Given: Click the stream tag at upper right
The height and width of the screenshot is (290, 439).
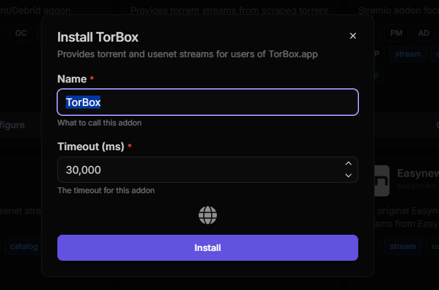Looking at the screenshot, I should click(408, 54).
